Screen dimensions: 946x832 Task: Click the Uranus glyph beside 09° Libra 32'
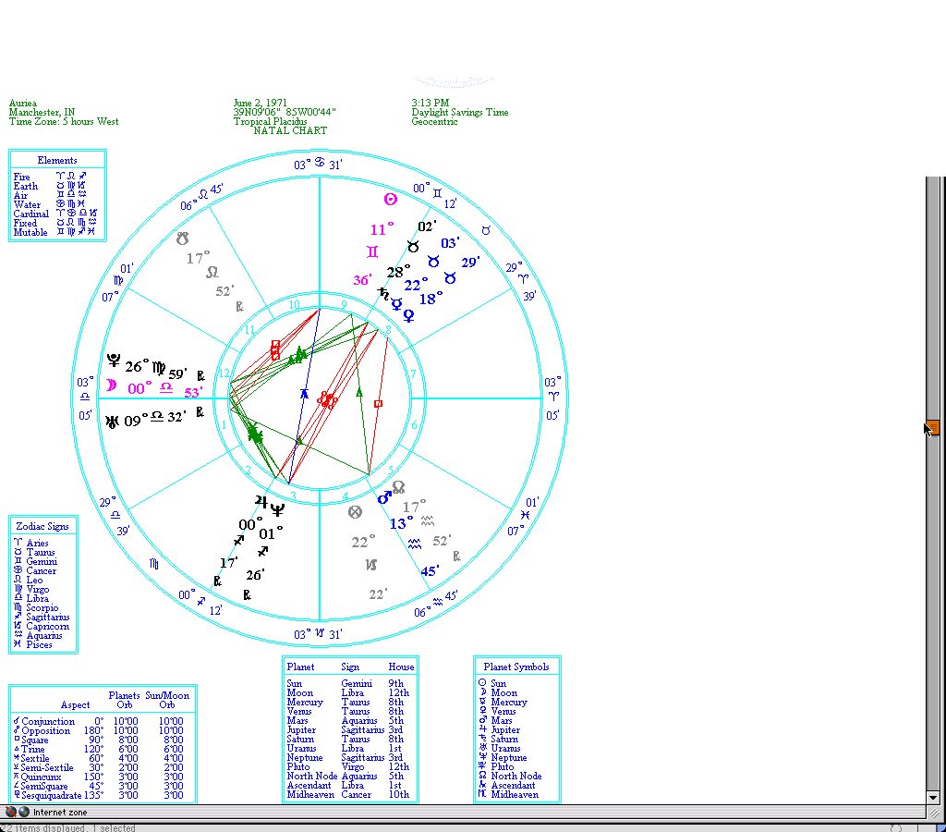pos(112,421)
